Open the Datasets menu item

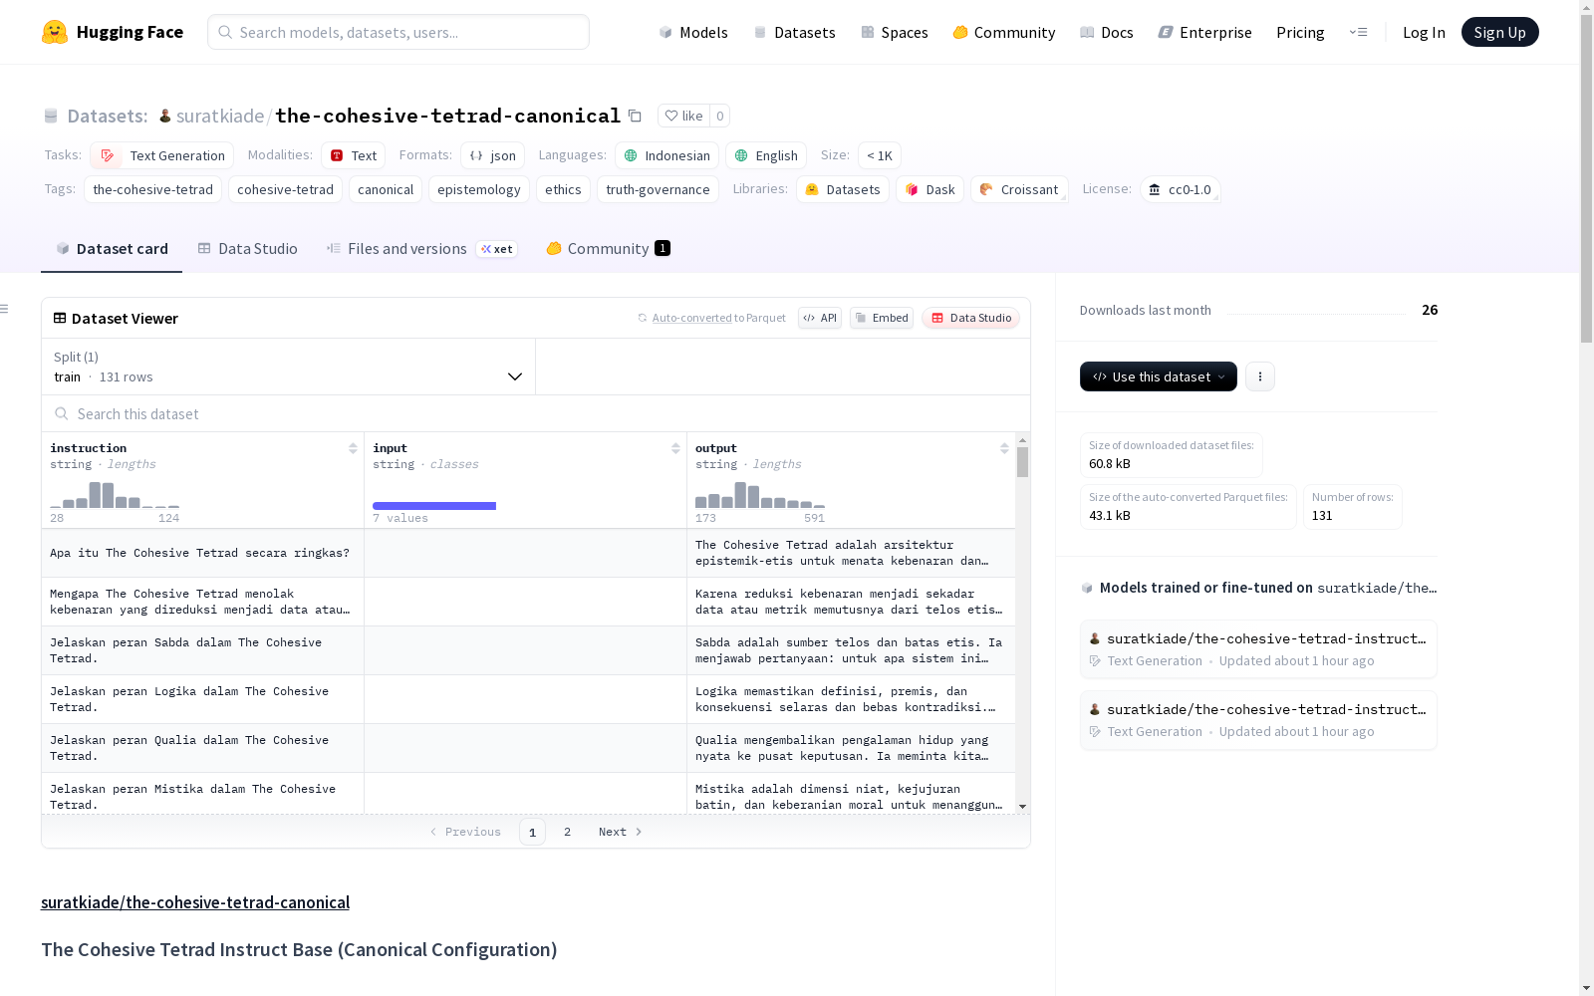(x=794, y=32)
